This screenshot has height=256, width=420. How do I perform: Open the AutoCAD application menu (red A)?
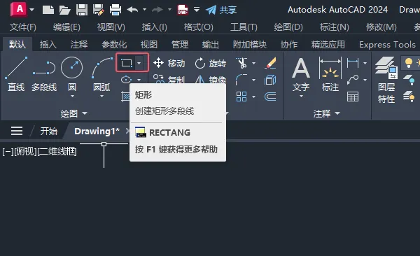click(19, 9)
